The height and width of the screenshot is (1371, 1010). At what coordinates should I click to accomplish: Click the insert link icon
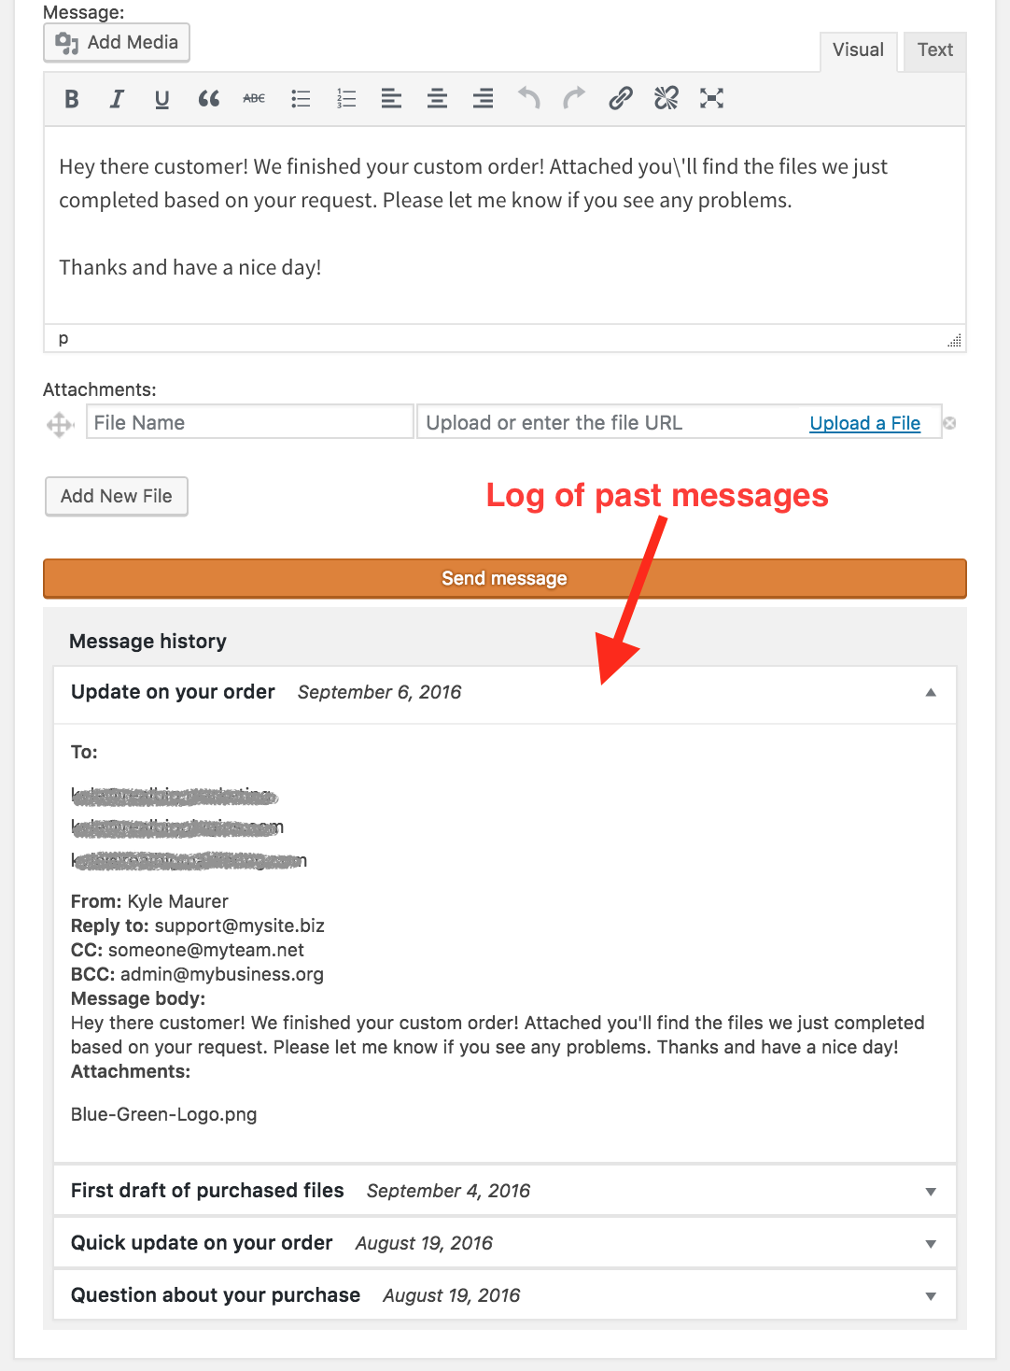point(621,99)
